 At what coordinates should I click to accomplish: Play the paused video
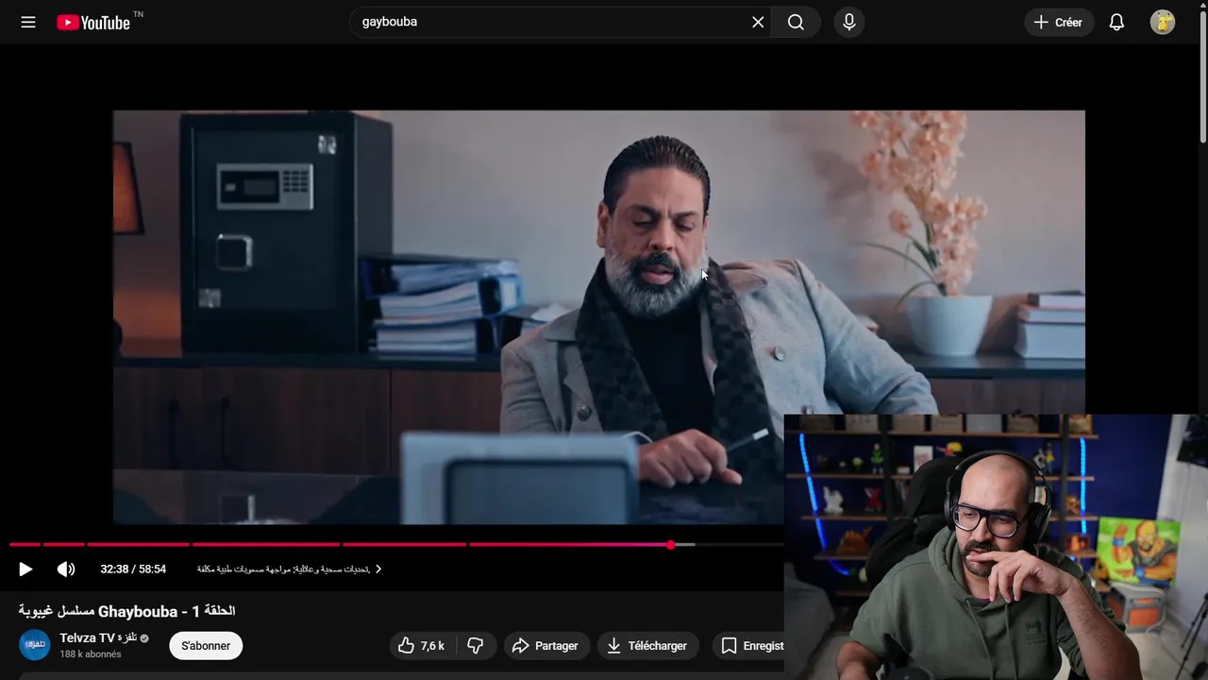tap(25, 569)
